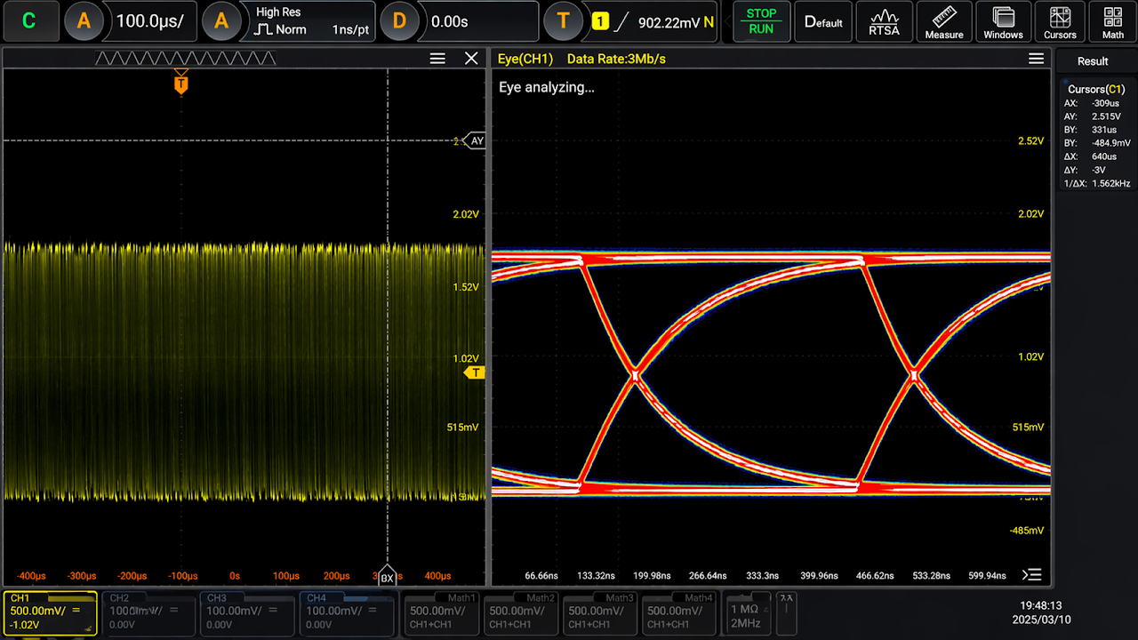The height and width of the screenshot is (640, 1138).
Task: Click the 19:48:13 clock display
Action: click(1042, 604)
